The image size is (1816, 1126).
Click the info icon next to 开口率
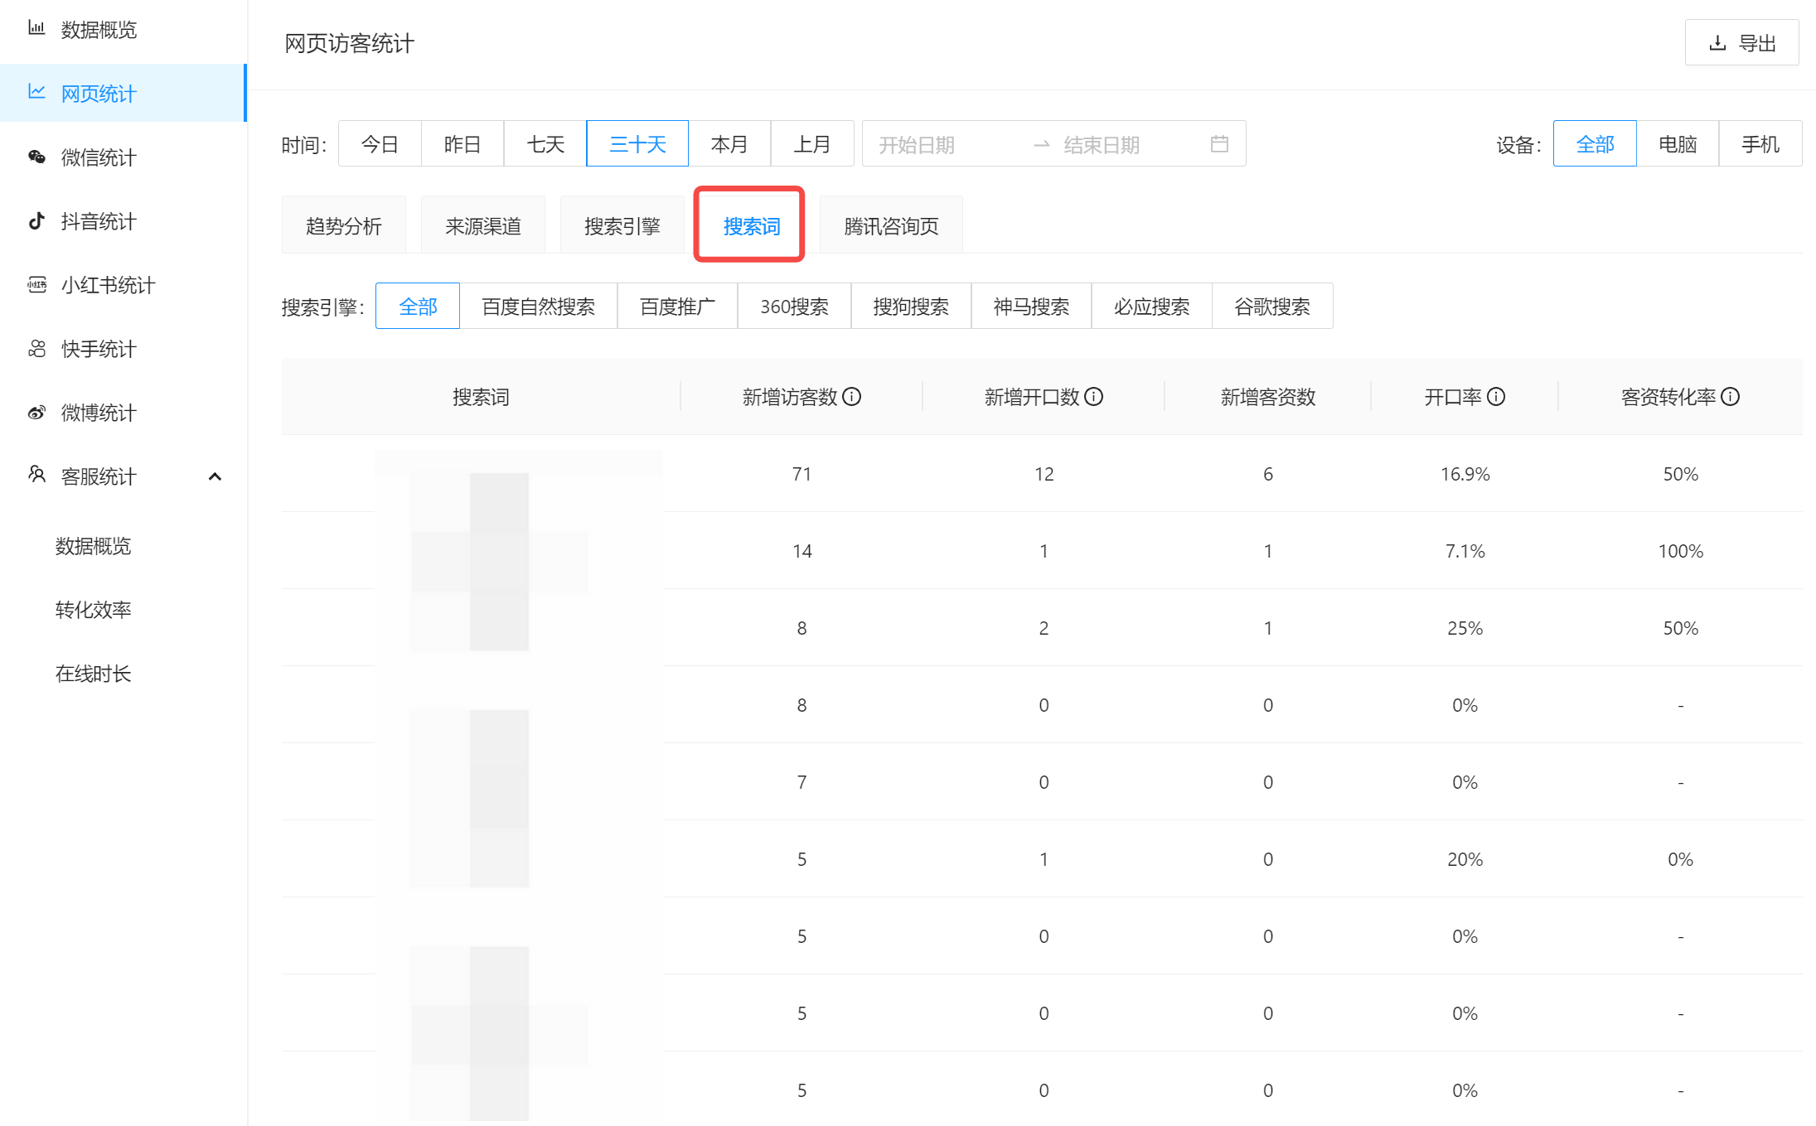tap(1495, 396)
